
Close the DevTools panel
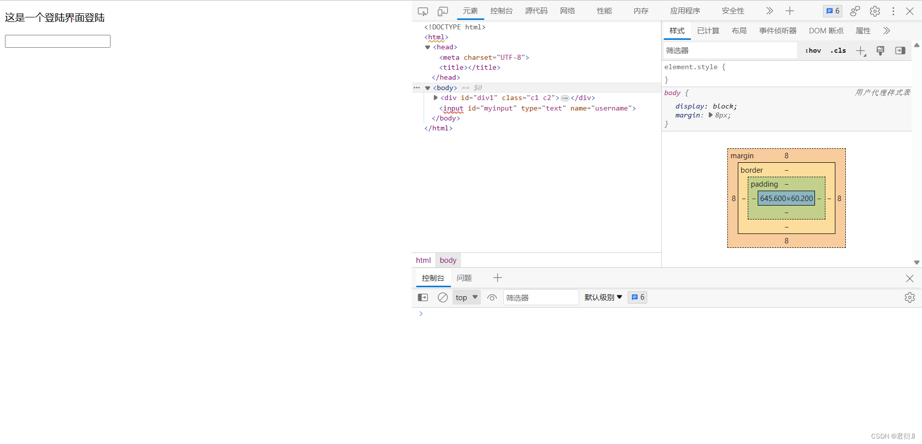pos(910,11)
